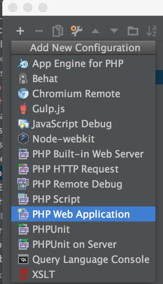Choose PHP Script configuration

pyautogui.click(x=83, y=199)
